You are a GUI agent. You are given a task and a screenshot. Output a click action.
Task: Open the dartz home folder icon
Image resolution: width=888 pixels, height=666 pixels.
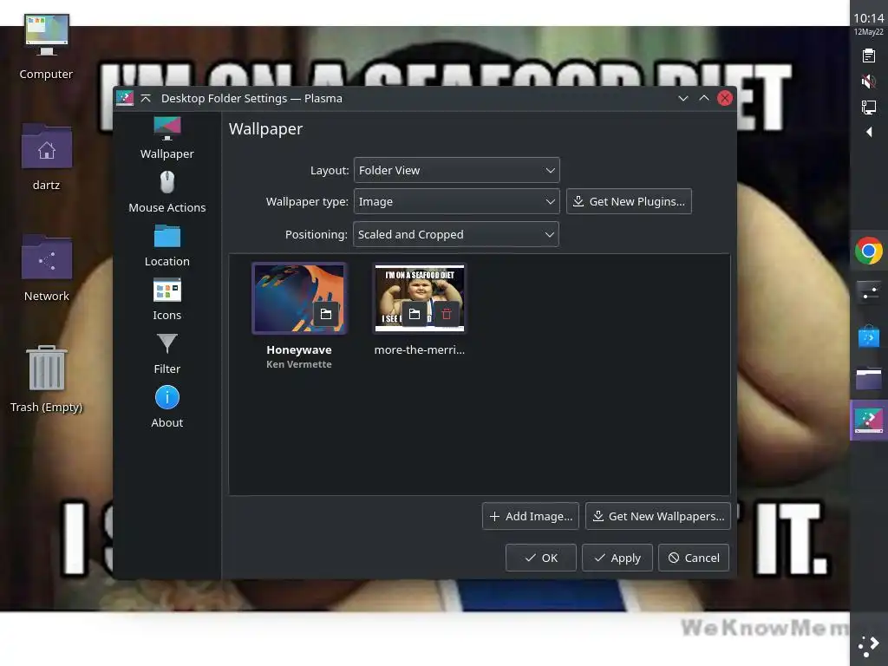coord(47,158)
